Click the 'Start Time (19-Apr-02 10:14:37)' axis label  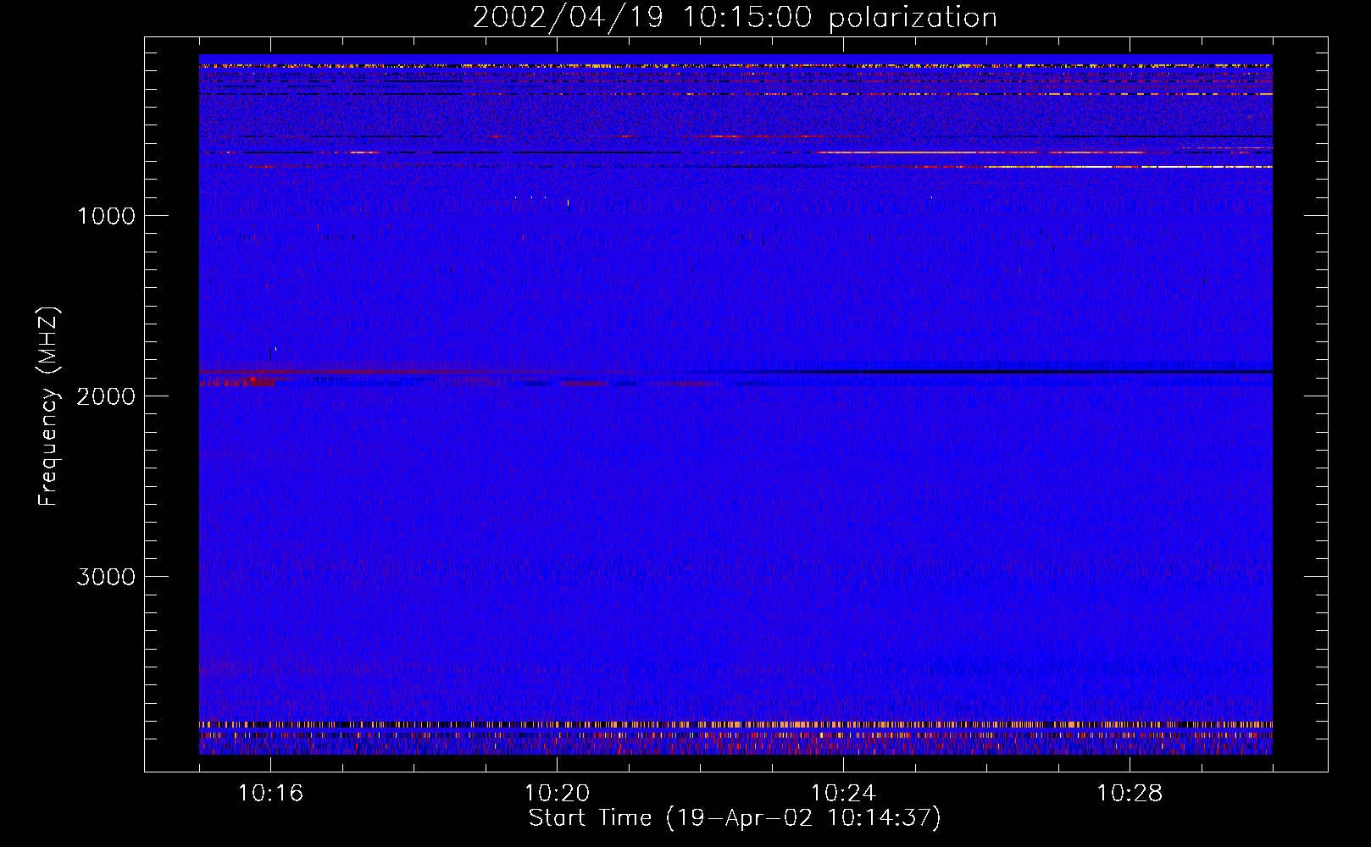pos(735,818)
